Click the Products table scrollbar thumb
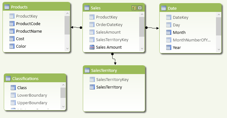The width and height of the screenshot is (227, 118). [x=67, y=25]
